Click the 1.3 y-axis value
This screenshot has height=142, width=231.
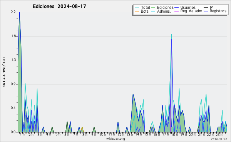coord(13,60)
